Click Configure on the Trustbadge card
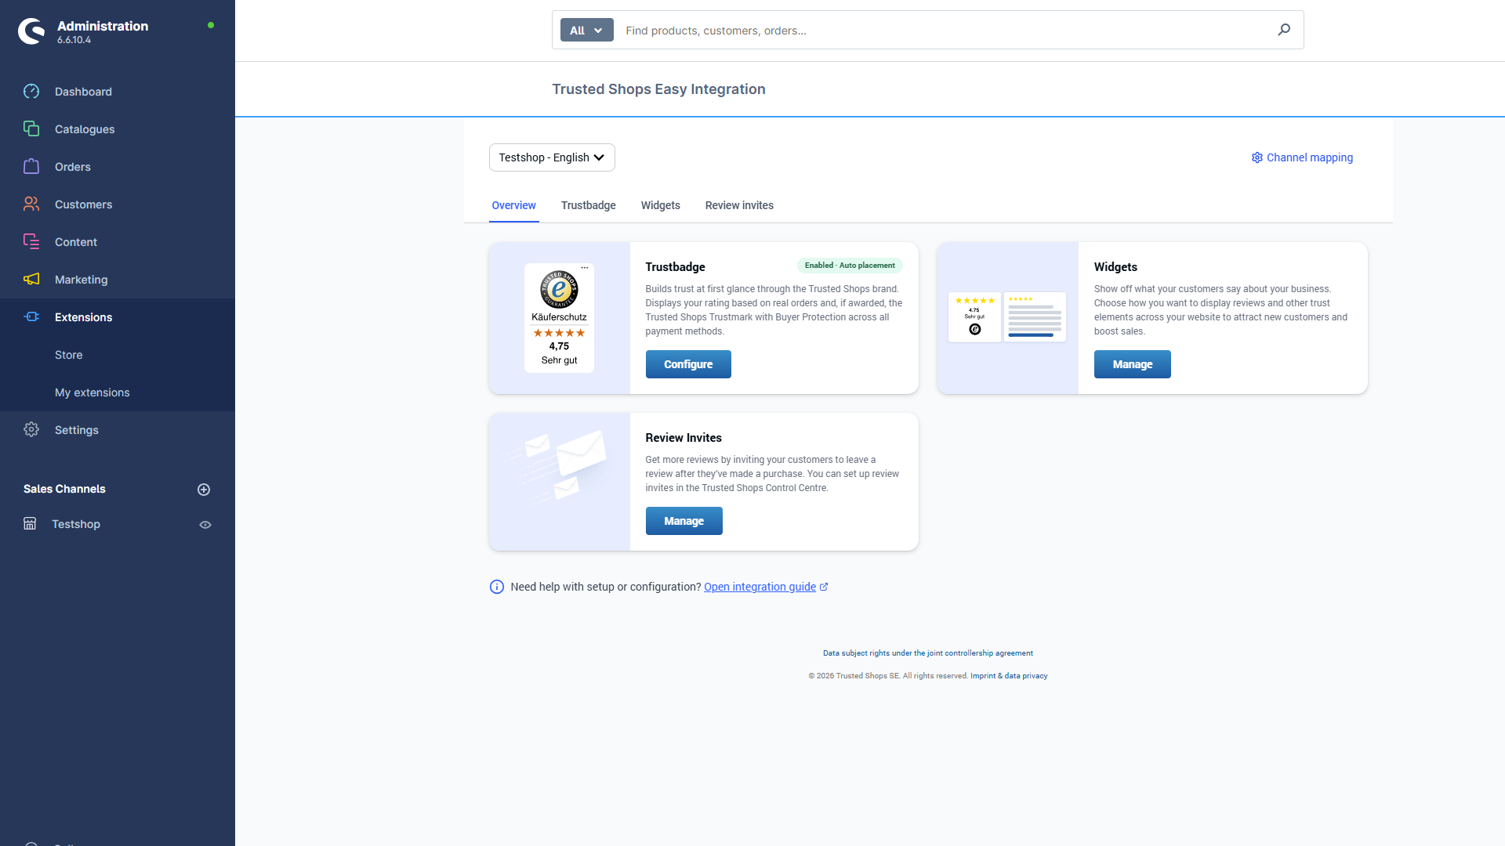 tap(687, 363)
